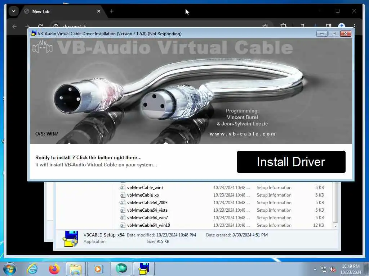The height and width of the screenshot is (276, 369).
Task: Click 5 KB size of vbMmeCable64_2003
Action: tap(320, 203)
